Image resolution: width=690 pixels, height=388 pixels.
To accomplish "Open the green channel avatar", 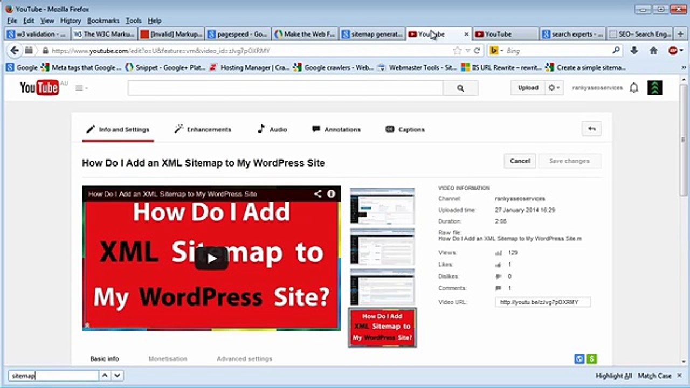I will coord(655,88).
